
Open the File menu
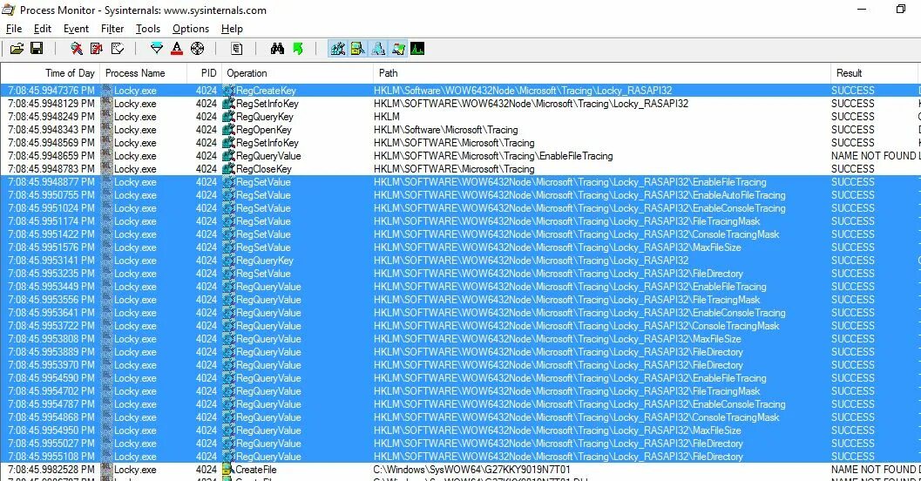(x=14, y=29)
